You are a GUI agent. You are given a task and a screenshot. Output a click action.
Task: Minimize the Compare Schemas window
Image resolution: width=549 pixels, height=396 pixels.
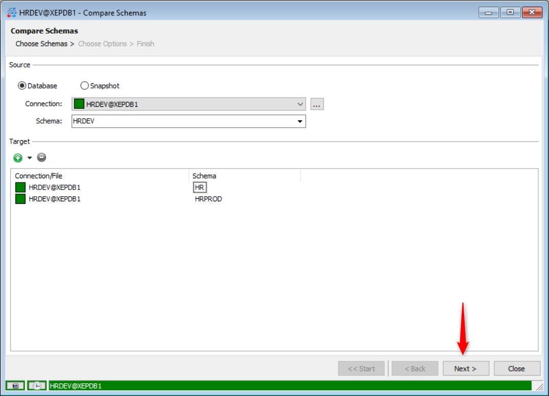pos(489,13)
